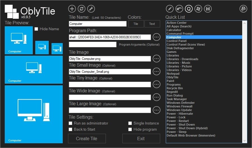
Task: Click the Tile Small Image path field
Action: tap(110, 72)
